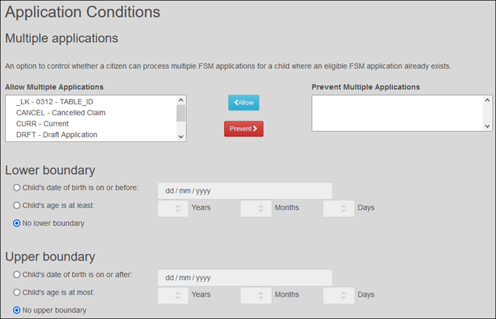Select _LK - 0312 - TABLE_ID entry

click(x=56, y=102)
